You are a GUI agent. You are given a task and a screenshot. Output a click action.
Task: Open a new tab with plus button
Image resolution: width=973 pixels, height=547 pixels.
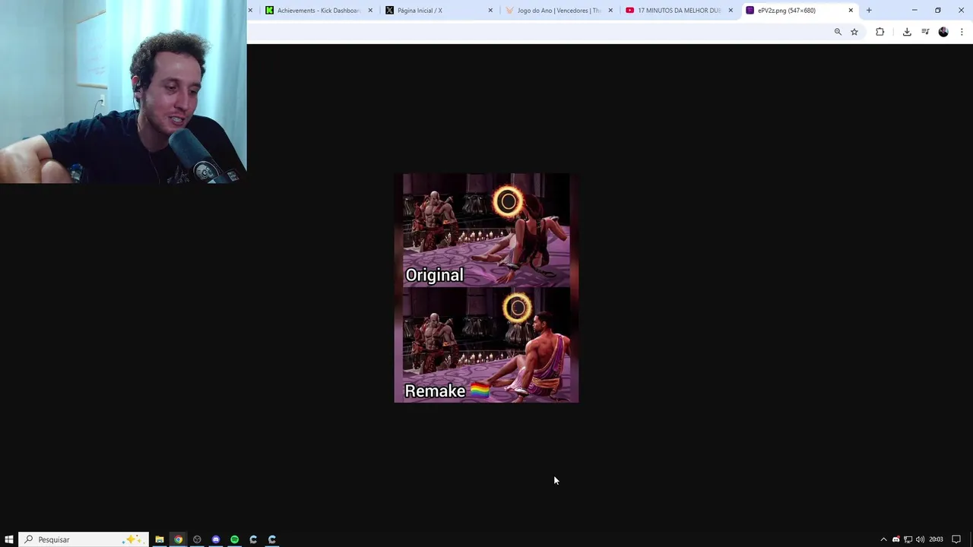(x=869, y=11)
